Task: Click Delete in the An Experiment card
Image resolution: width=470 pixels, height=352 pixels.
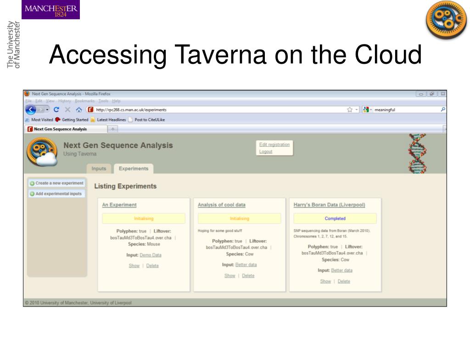Action: (x=152, y=265)
